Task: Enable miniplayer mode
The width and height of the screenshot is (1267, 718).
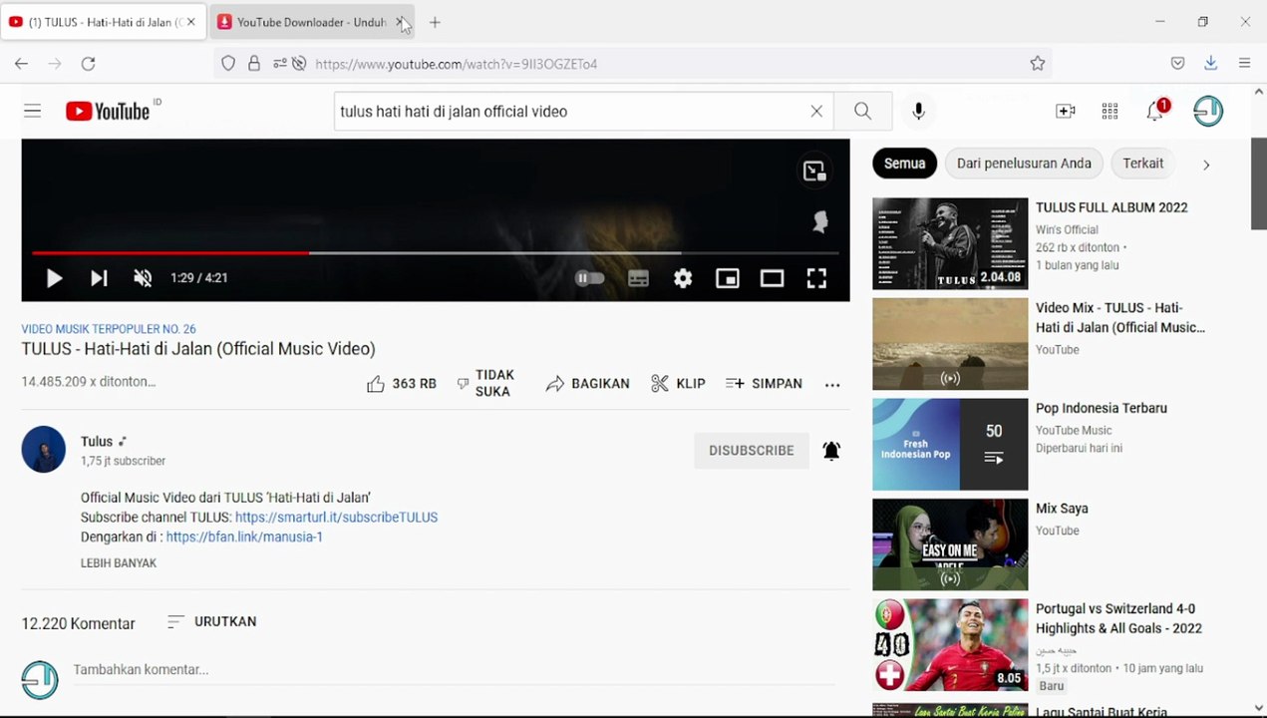Action: (728, 278)
